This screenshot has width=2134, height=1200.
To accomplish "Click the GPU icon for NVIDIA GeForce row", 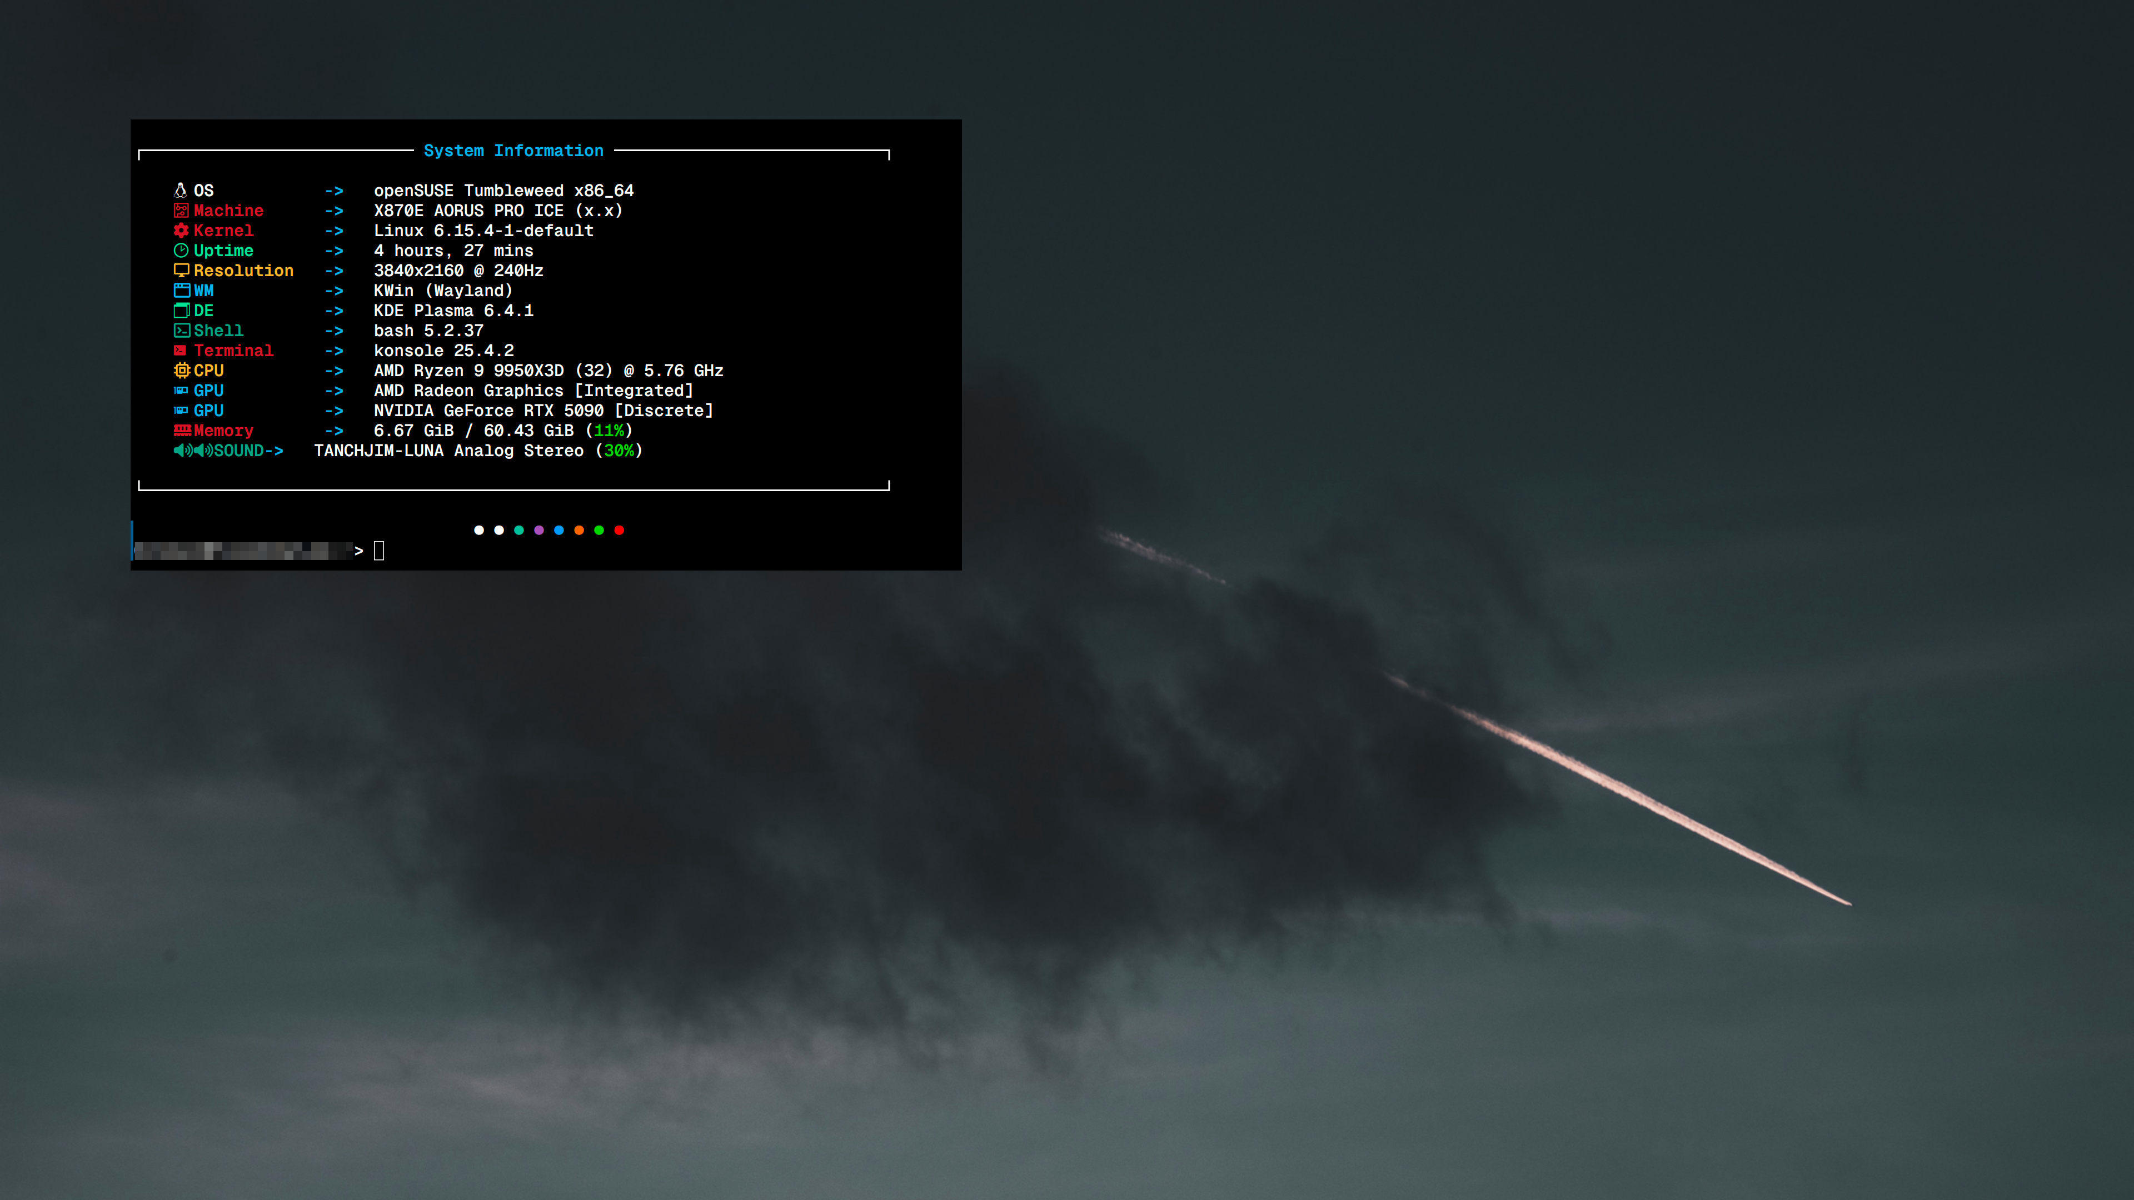I will coord(181,410).
